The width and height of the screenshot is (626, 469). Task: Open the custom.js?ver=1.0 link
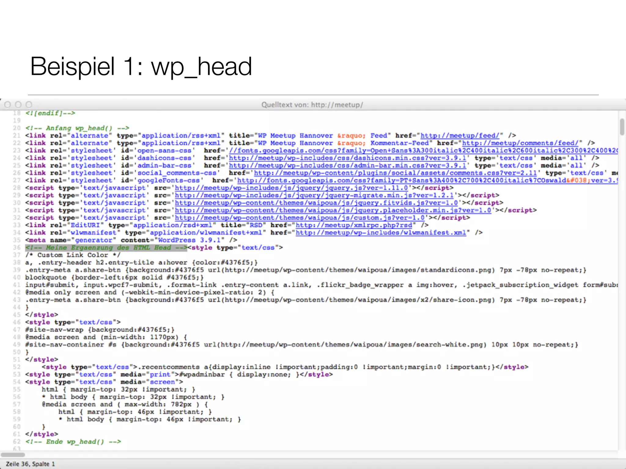(300, 218)
